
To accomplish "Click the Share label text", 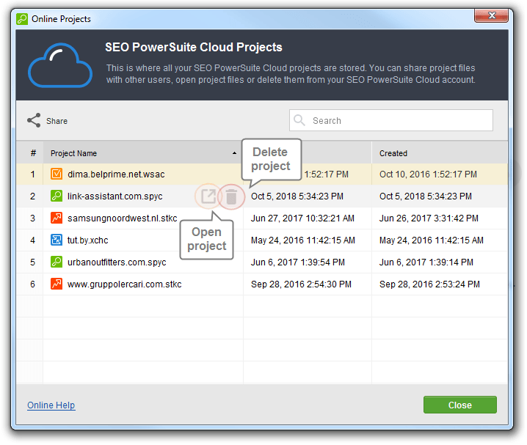I will coord(57,121).
